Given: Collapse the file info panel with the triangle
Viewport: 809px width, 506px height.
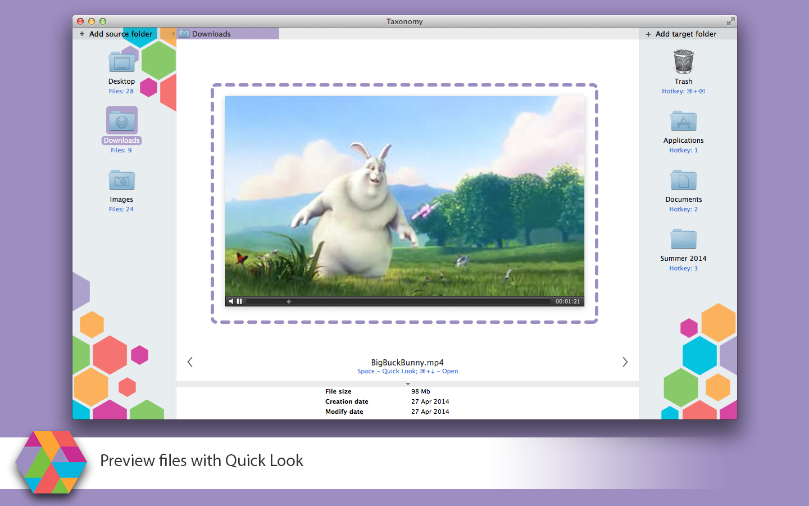Looking at the screenshot, I should 408,384.
